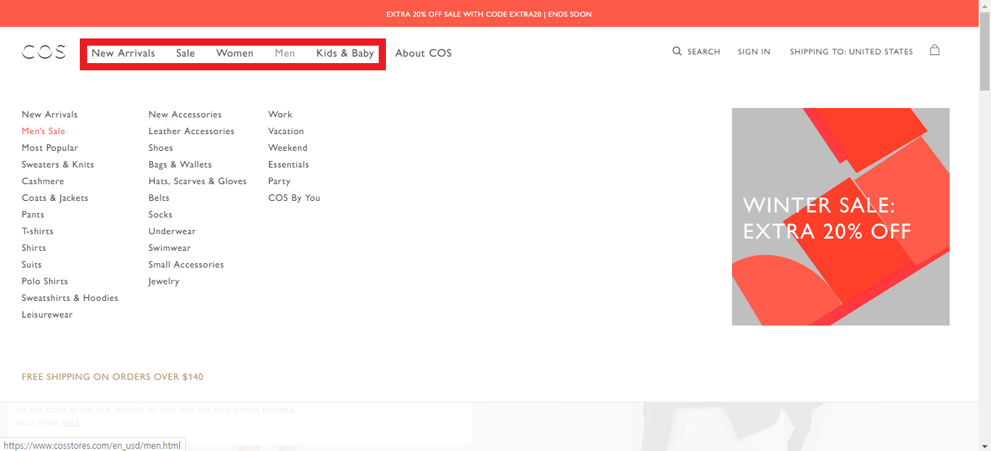Open Vacation edit link
This screenshot has width=991, height=451.
[x=286, y=131]
